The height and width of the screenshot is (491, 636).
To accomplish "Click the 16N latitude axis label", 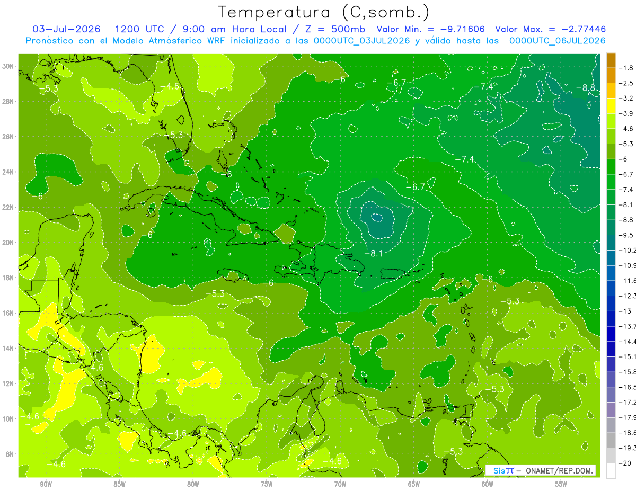I will pyautogui.click(x=9, y=313).
